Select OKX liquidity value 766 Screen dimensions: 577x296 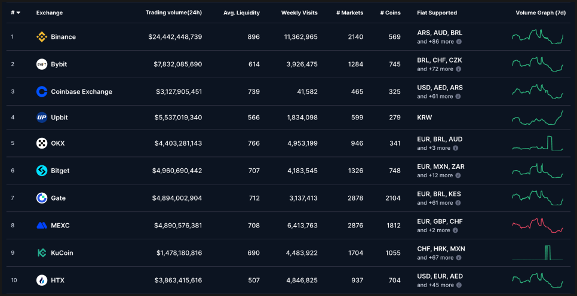(254, 143)
